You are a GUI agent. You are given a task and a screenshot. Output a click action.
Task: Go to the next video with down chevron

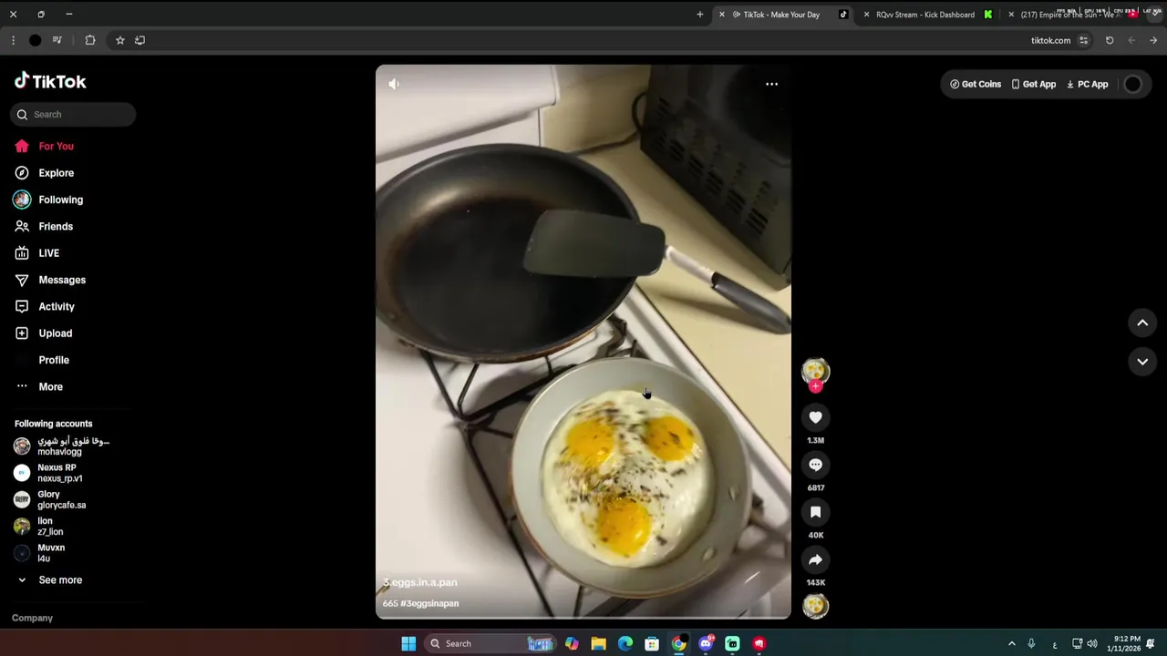1142,362
